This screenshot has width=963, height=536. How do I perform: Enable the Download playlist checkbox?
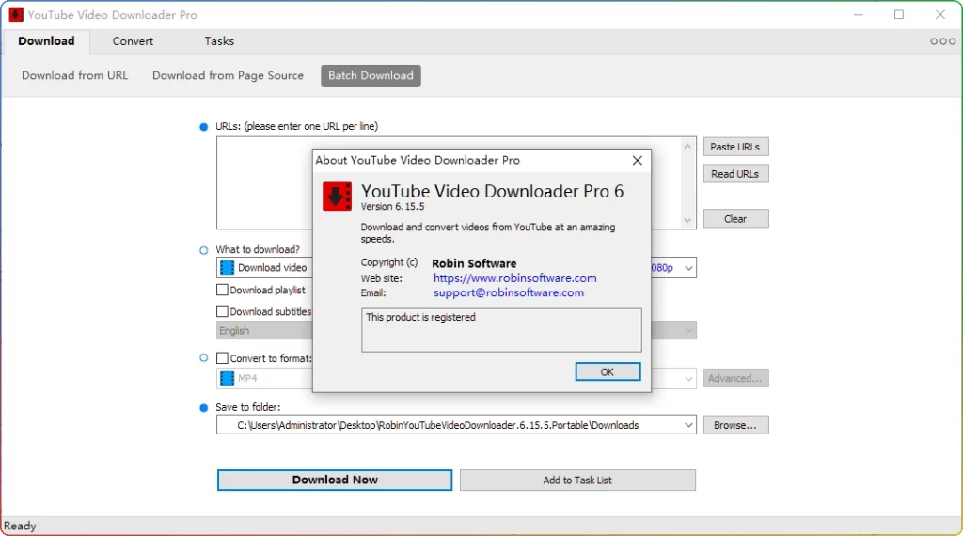(222, 290)
